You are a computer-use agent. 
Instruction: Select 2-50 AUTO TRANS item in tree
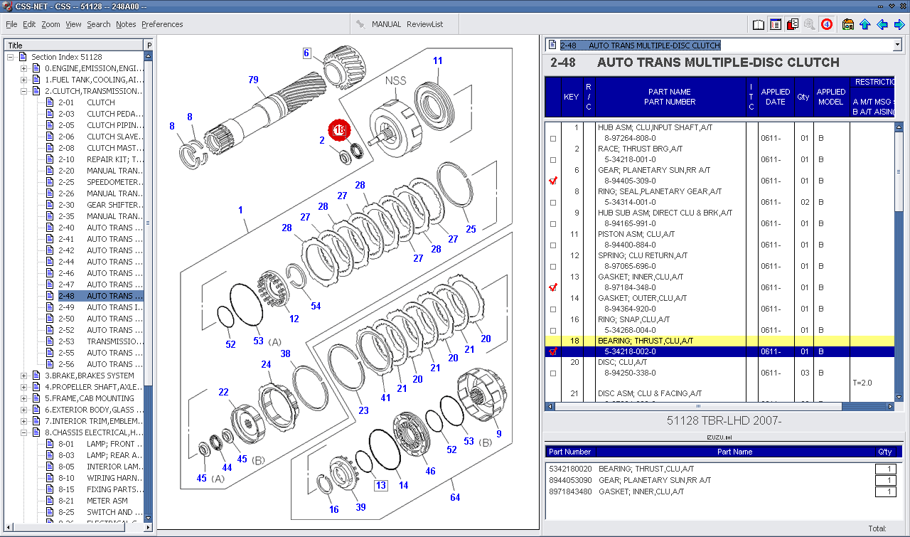point(109,319)
